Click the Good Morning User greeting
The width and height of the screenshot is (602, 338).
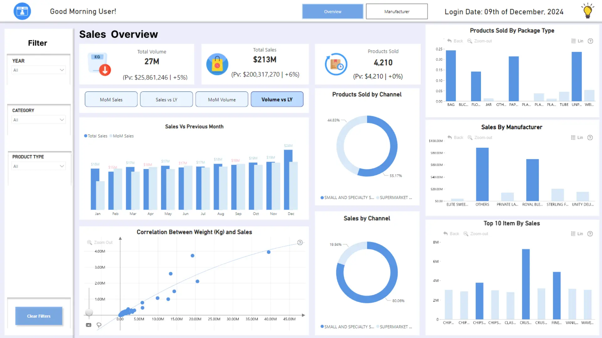tap(83, 12)
